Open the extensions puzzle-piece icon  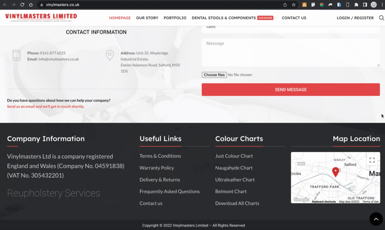356,5
